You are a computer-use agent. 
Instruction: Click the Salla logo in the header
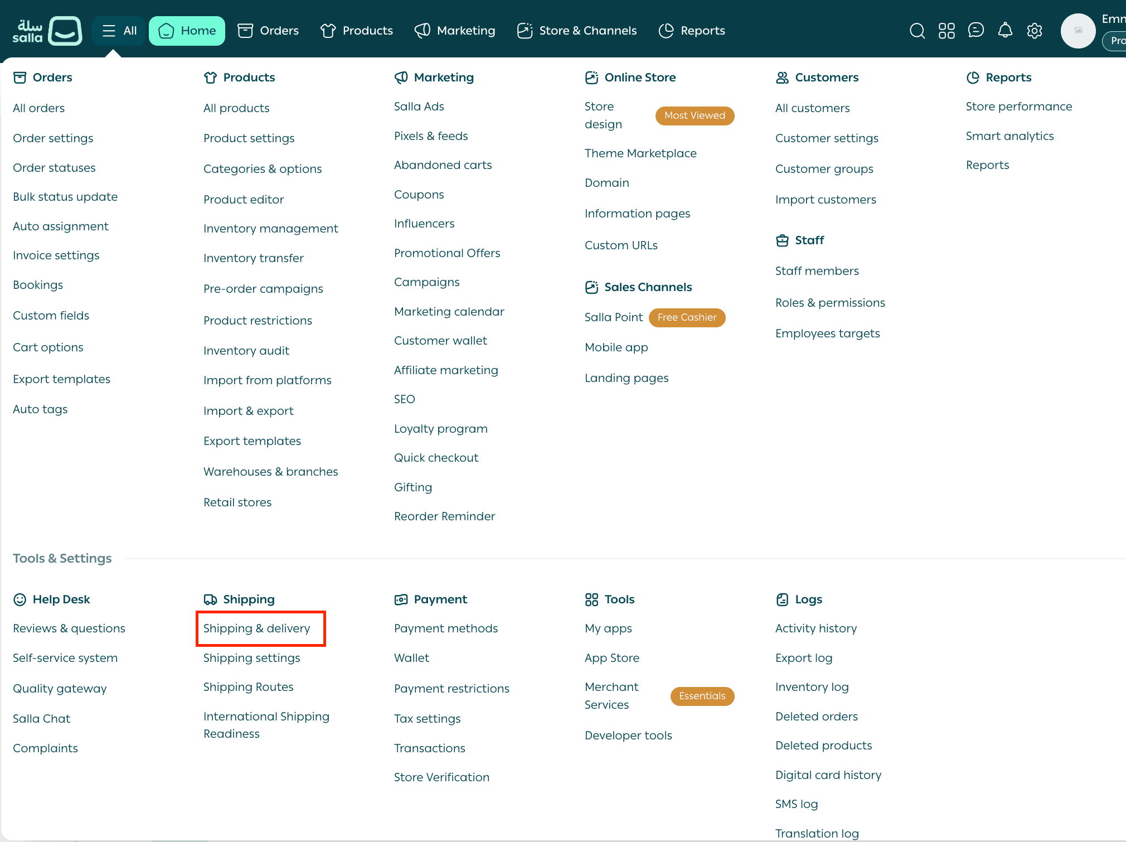47,31
